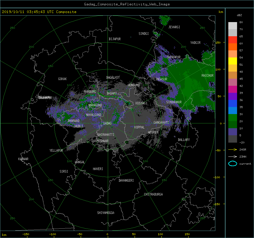Click the HUNGUND city label
The height and width of the screenshot is (238, 254).
pos(134,85)
